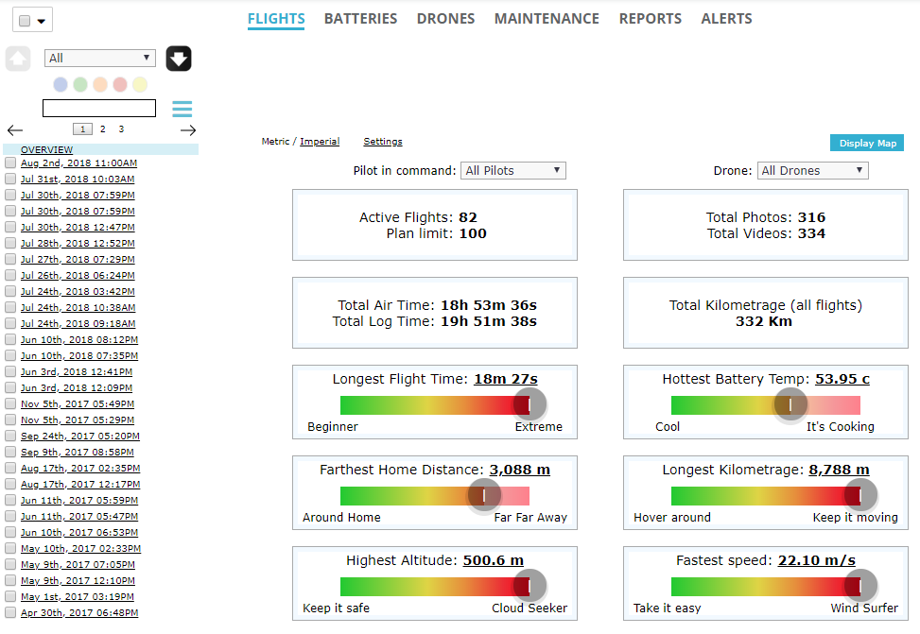Screen dimensions: 920x634
Task: Click the Highest Altitude 500.6 m link
Action: click(494, 560)
